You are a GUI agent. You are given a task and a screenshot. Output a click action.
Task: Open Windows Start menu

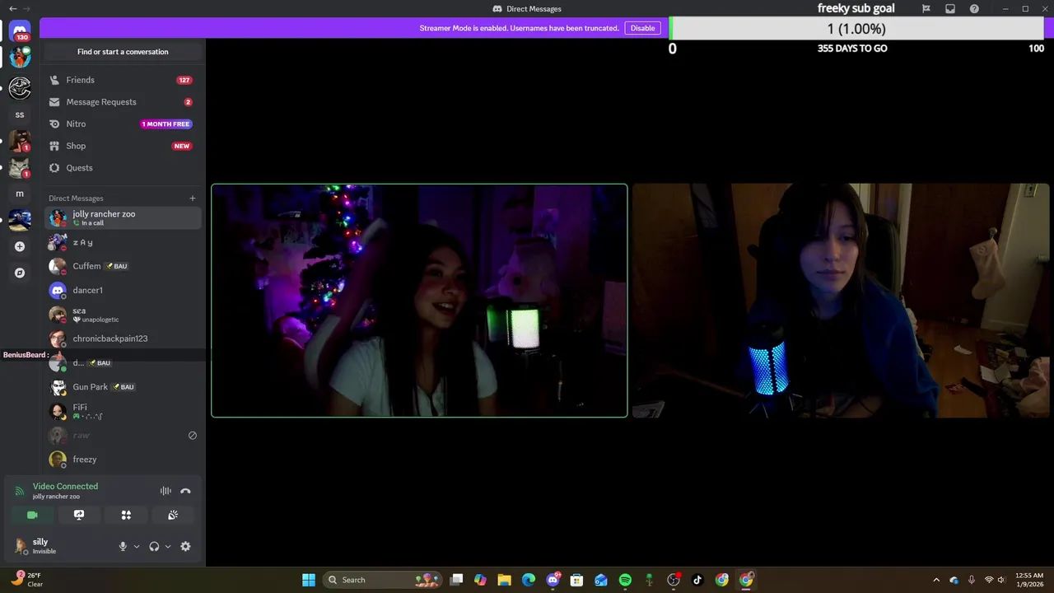tap(309, 580)
